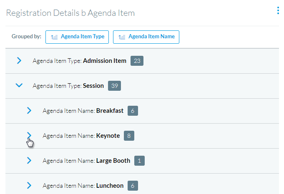Click the 39 count badge for Session
The height and width of the screenshot is (194, 284).
(114, 86)
